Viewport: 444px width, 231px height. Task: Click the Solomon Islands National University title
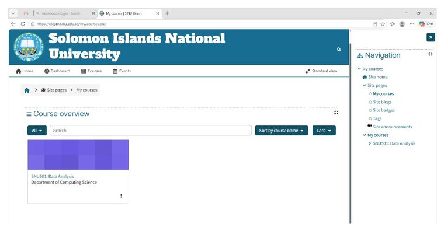coord(137,46)
